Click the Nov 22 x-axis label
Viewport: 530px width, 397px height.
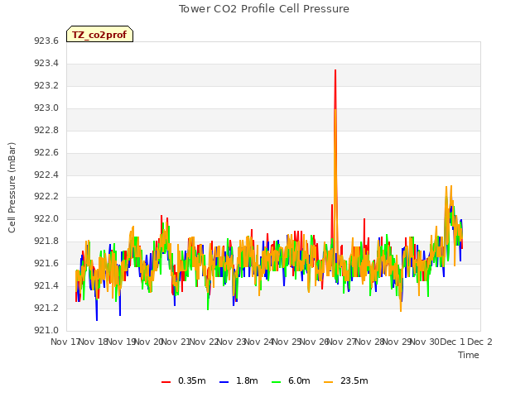[204, 342]
